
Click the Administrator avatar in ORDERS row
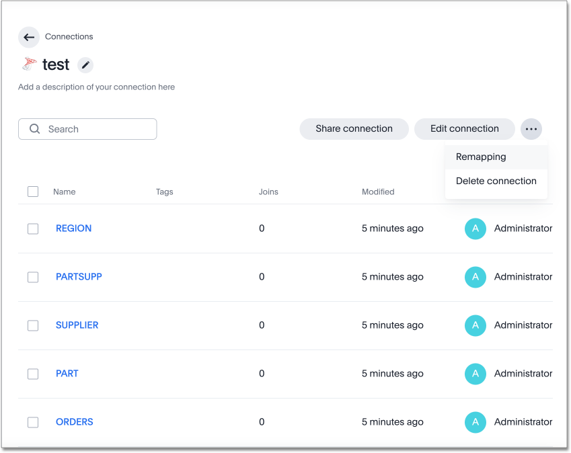pyautogui.click(x=475, y=422)
